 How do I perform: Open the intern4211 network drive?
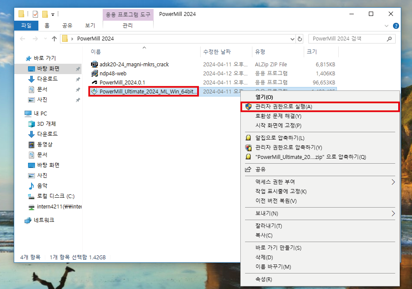click(x=59, y=207)
